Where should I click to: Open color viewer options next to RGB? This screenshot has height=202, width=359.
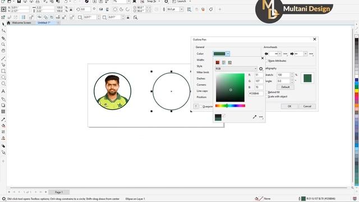pos(261,68)
